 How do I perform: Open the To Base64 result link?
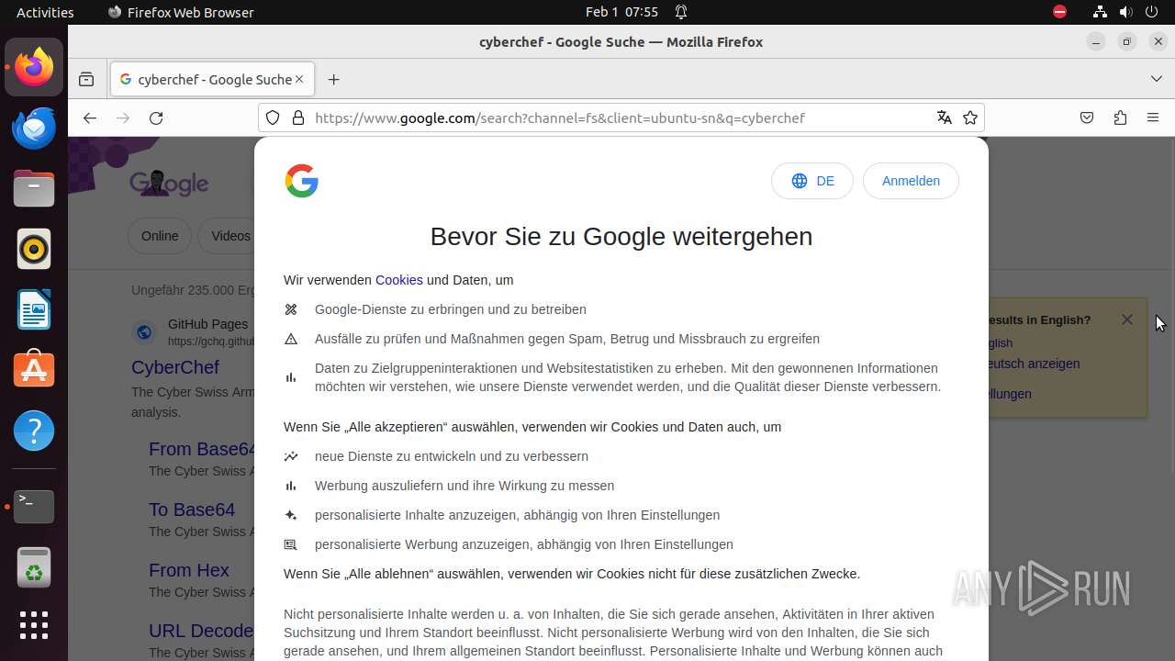point(192,510)
